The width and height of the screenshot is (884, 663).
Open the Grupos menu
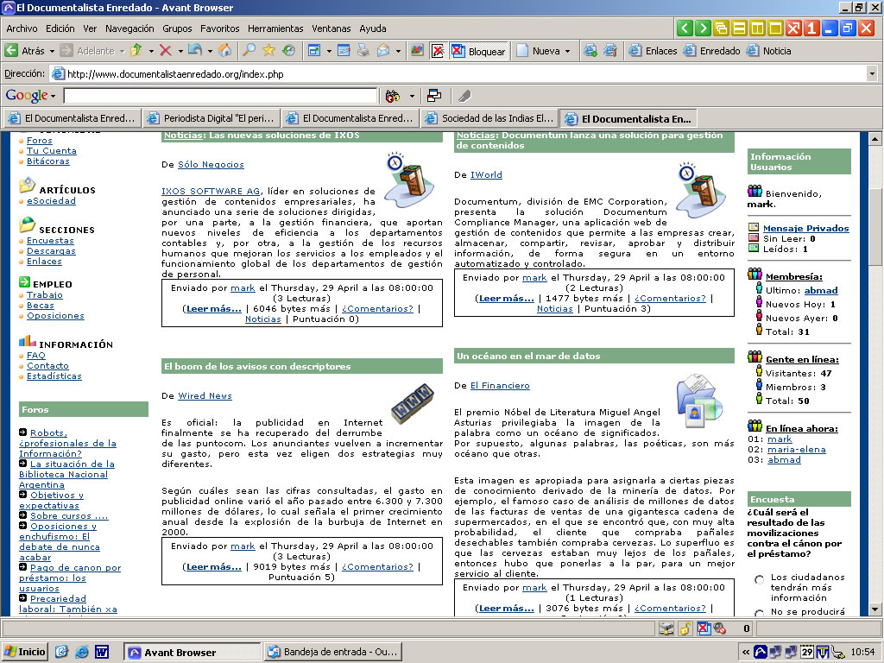[x=177, y=28]
